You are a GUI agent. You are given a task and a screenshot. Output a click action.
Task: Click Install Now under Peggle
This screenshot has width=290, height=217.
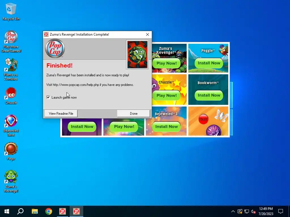pos(209,63)
